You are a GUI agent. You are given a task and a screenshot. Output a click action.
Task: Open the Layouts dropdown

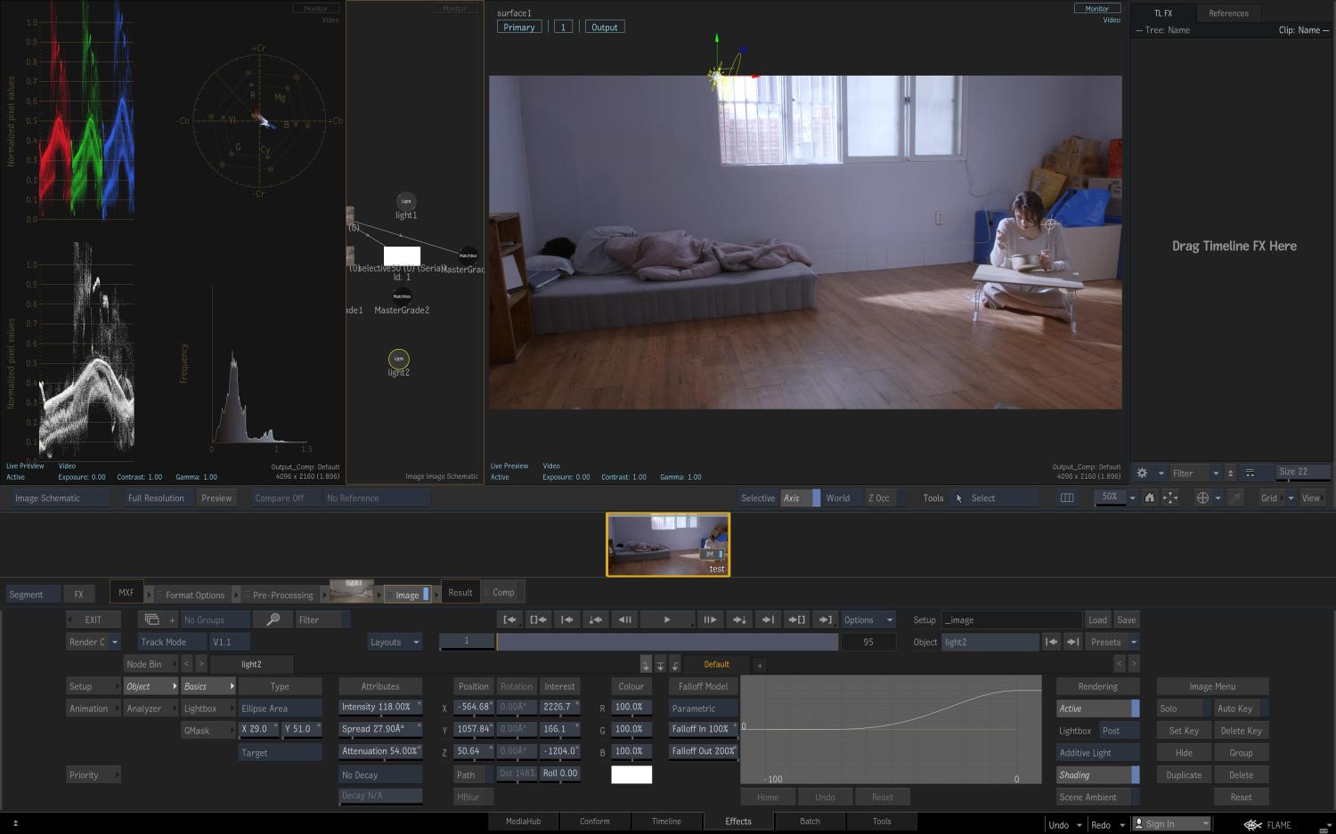[x=395, y=642]
